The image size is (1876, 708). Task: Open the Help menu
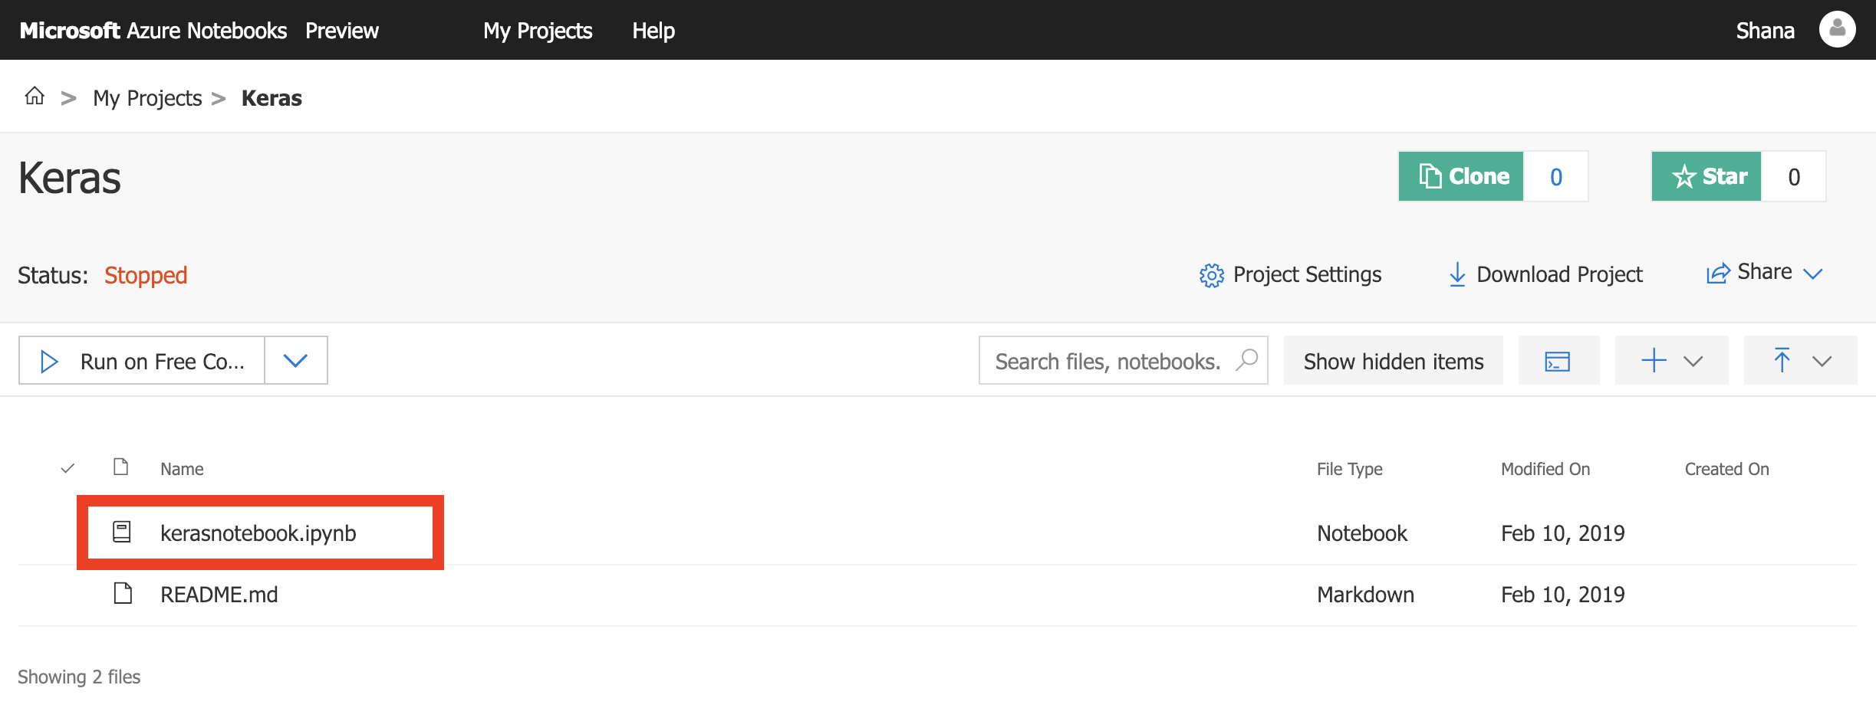click(x=653, y=31)
